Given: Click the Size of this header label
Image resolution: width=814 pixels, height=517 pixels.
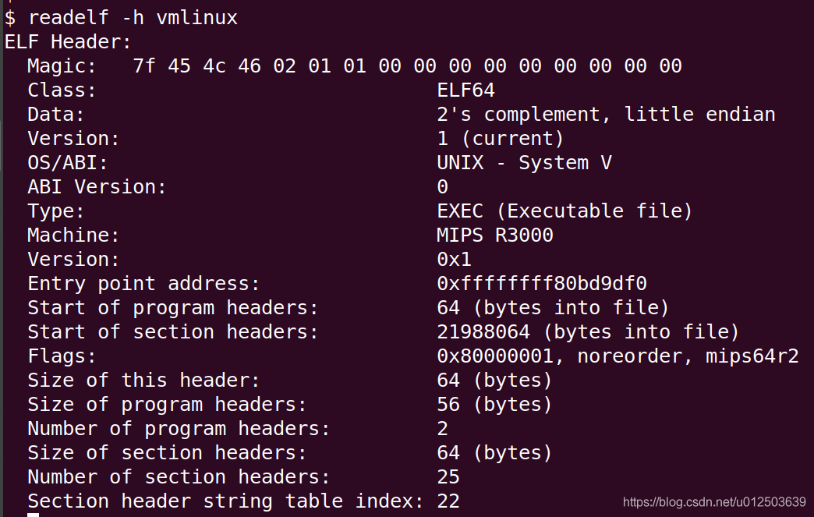Looking at the screenshot, I should click(x=143, y=381).
